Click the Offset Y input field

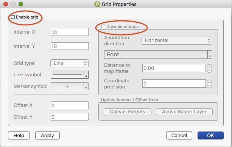coord(70,117)
